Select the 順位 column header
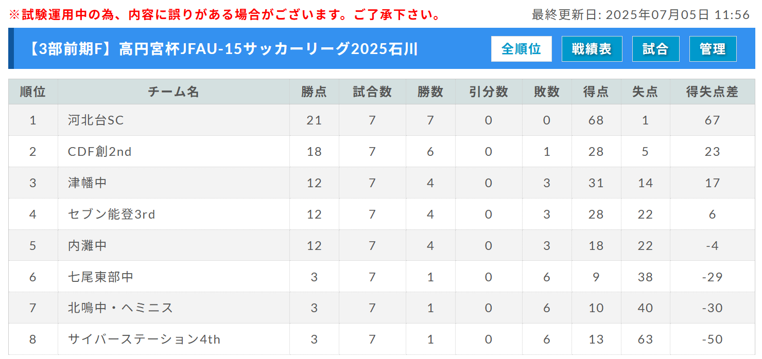Image resolution: width=762 pixels, height=359 pixels. [33, 92]
